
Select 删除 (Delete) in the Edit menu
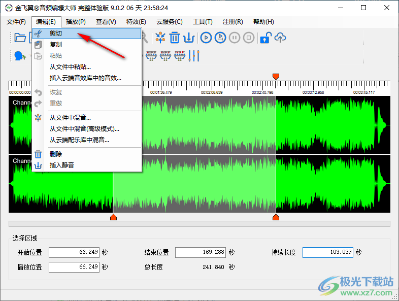coord(87,154)
